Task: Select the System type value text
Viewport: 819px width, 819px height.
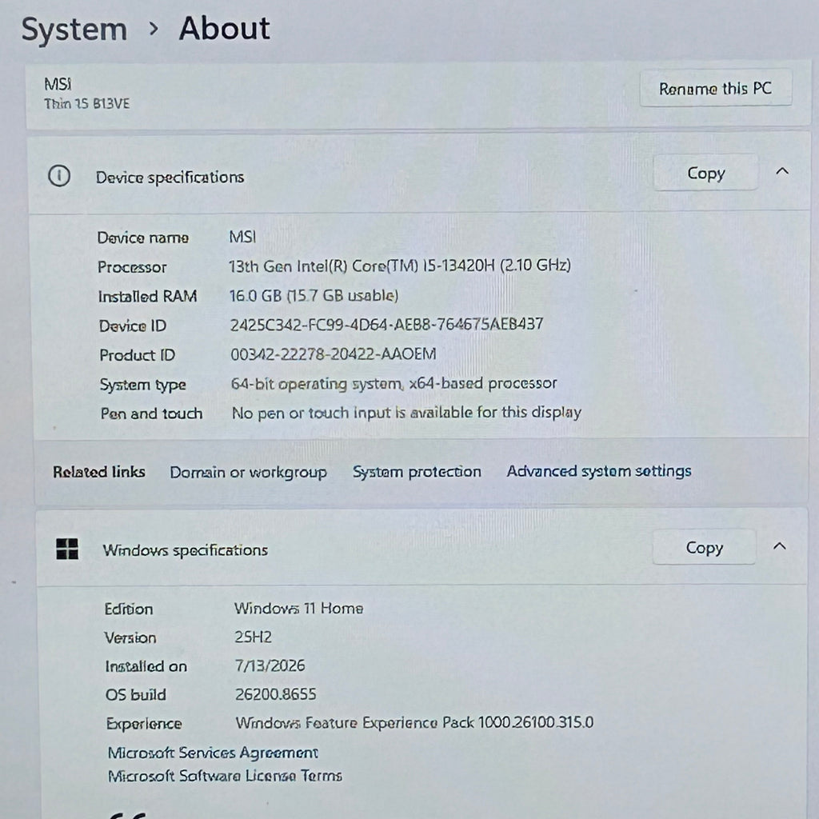Action: point(394,383)
